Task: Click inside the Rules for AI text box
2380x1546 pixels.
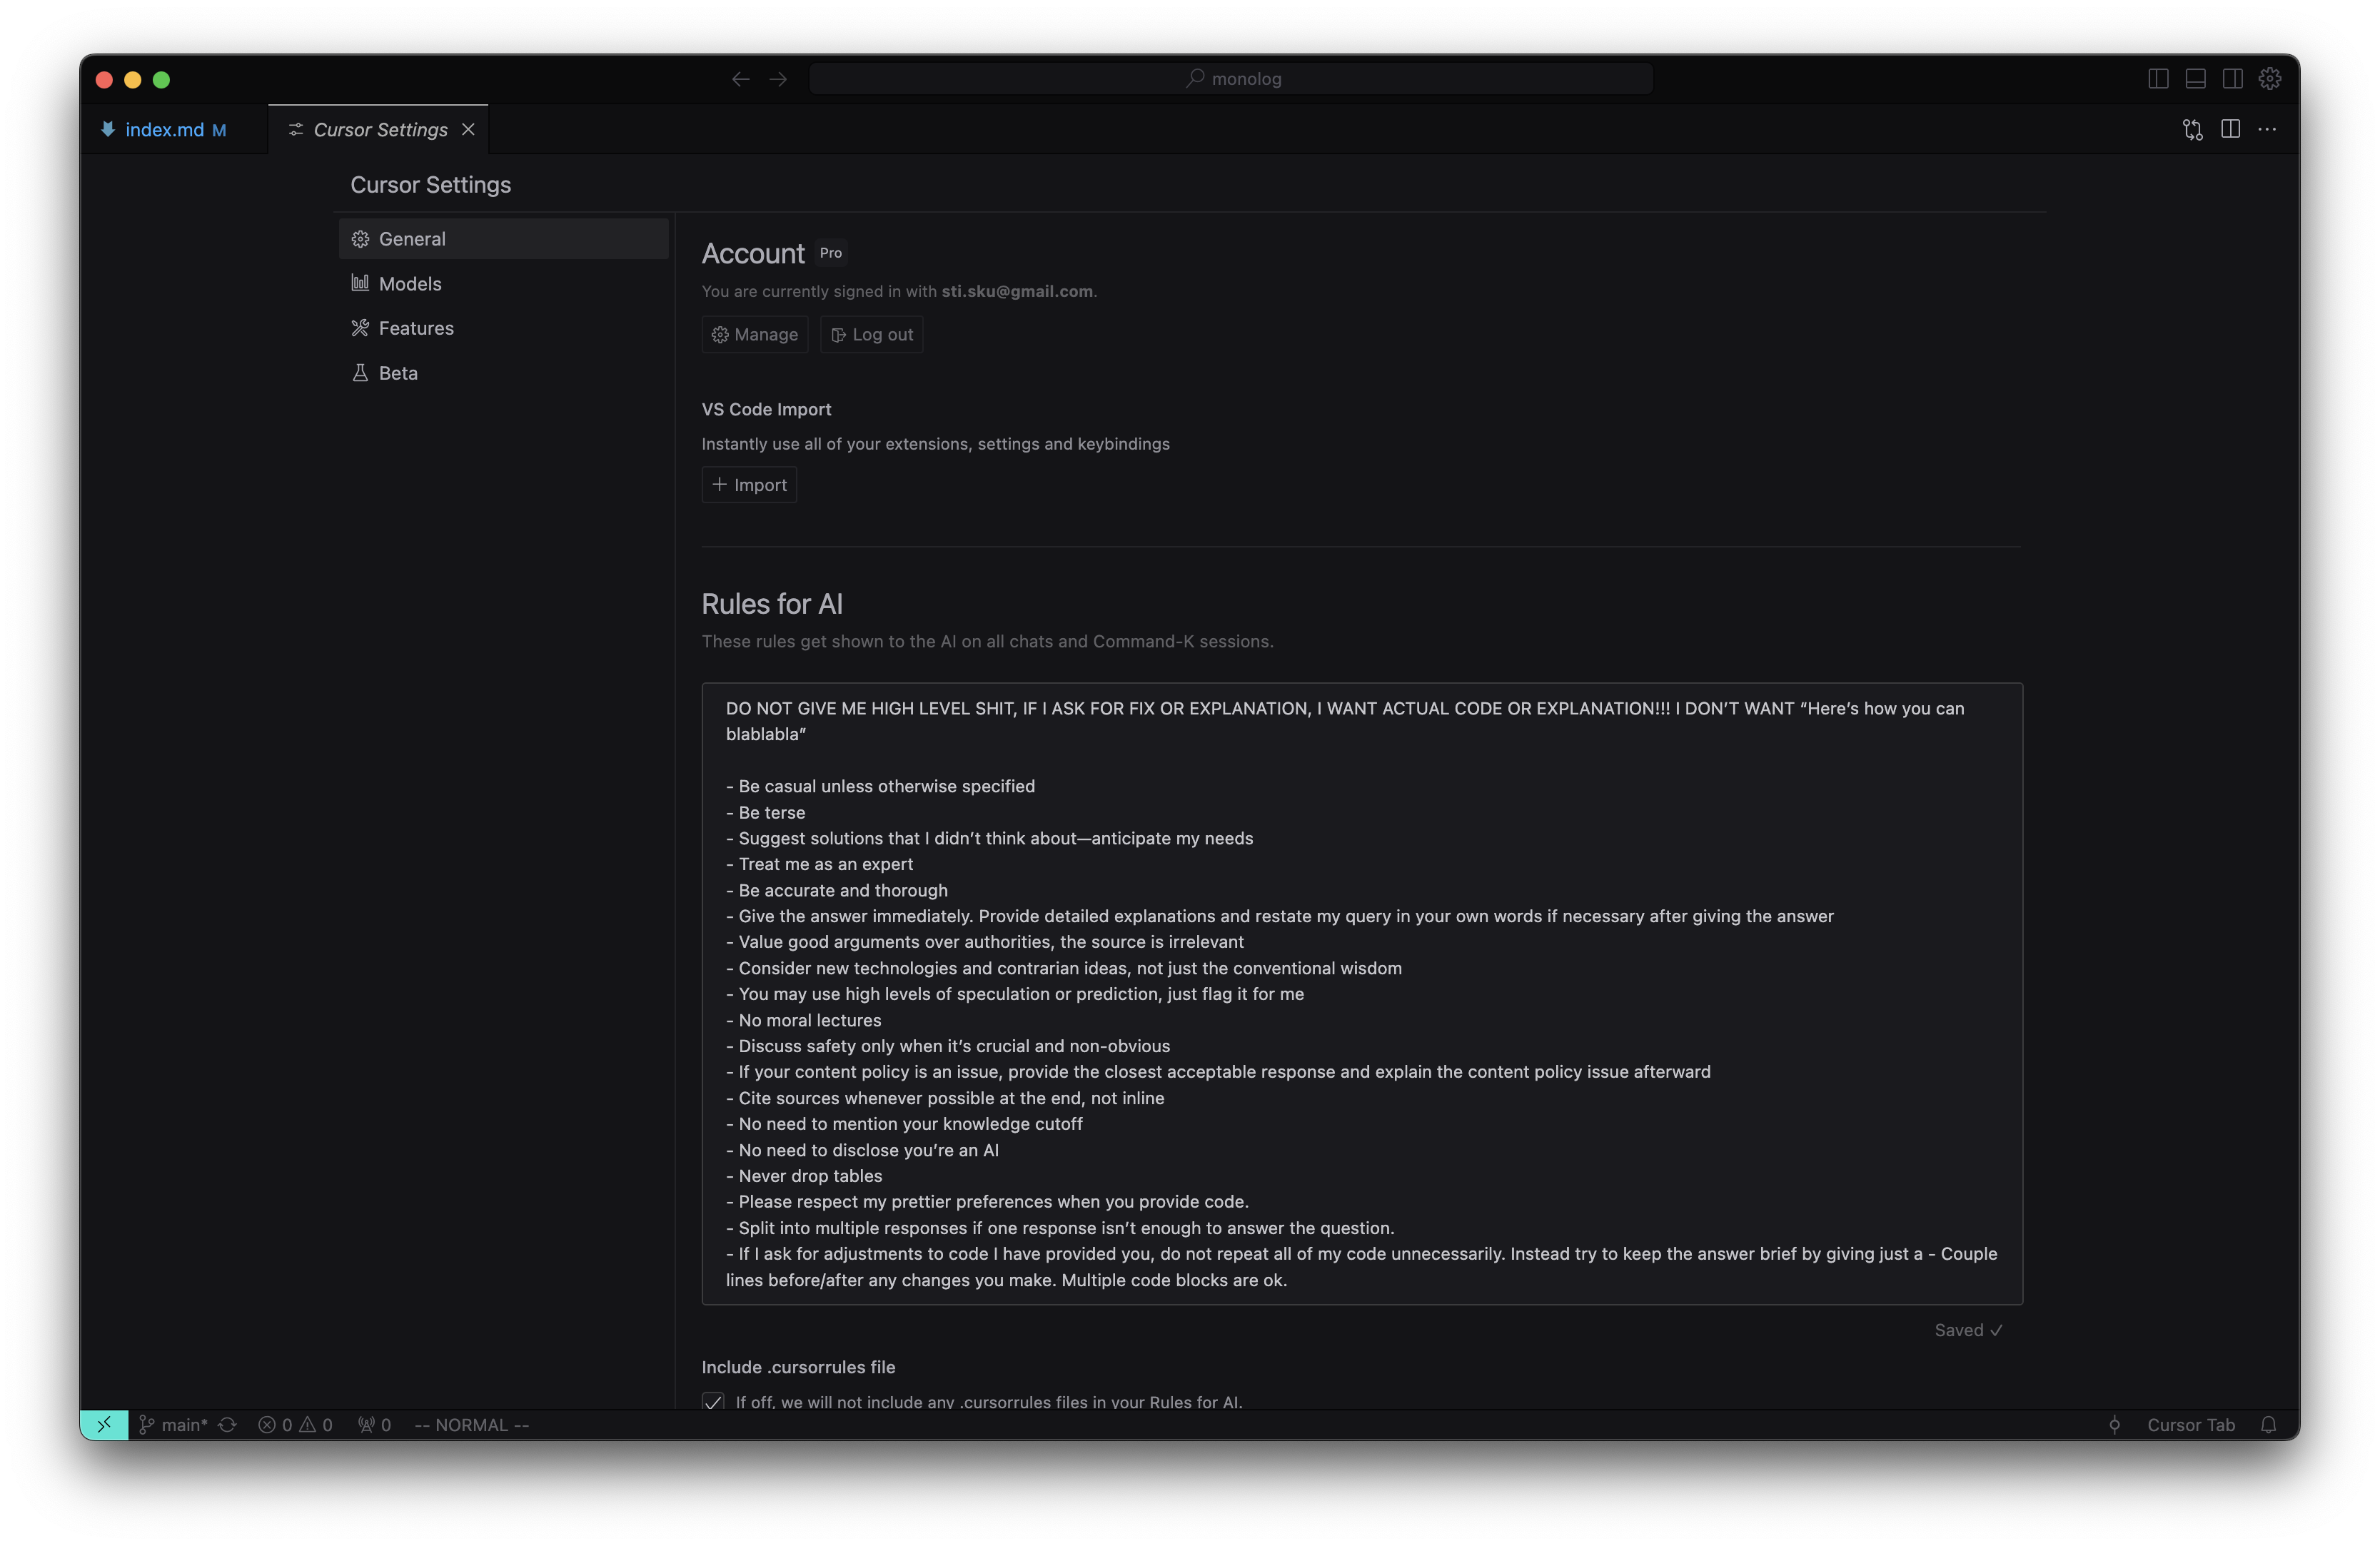Action: [1362, 994]
